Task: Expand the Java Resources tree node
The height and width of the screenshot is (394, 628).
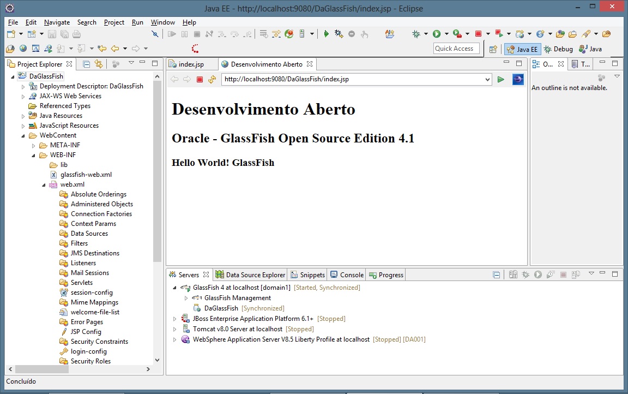Action: [23, 116]
